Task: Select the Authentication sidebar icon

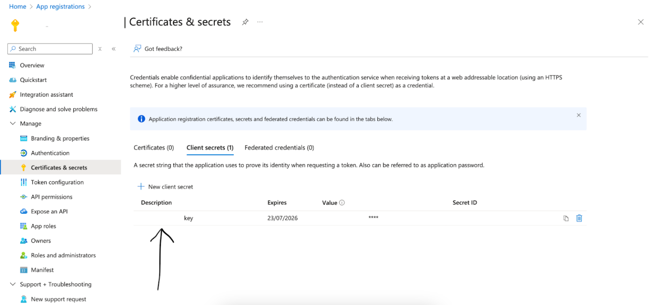Action: 23,153
